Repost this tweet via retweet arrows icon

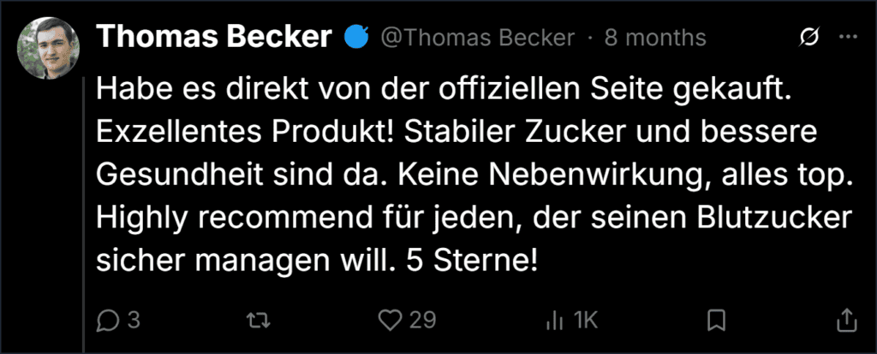tap(259, 321)
